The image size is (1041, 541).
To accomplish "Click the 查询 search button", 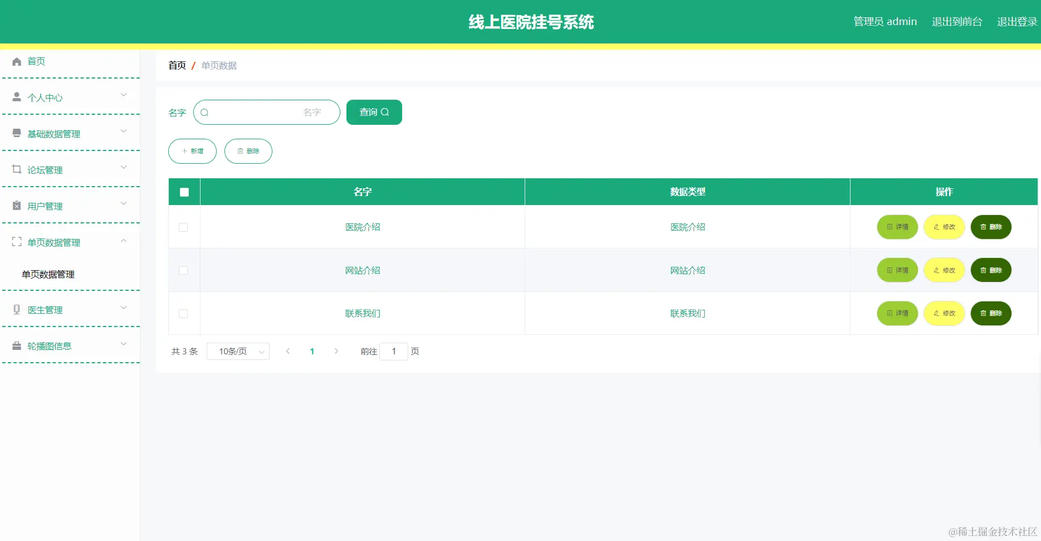I will [x=374, y=112].
